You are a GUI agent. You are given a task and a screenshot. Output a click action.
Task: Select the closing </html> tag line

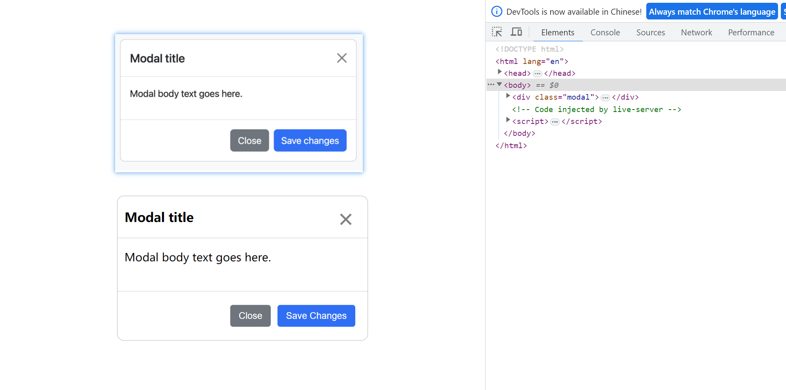point(511,146)
